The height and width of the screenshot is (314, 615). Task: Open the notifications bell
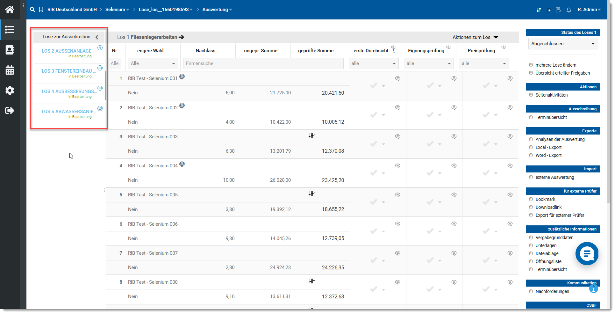569,10
